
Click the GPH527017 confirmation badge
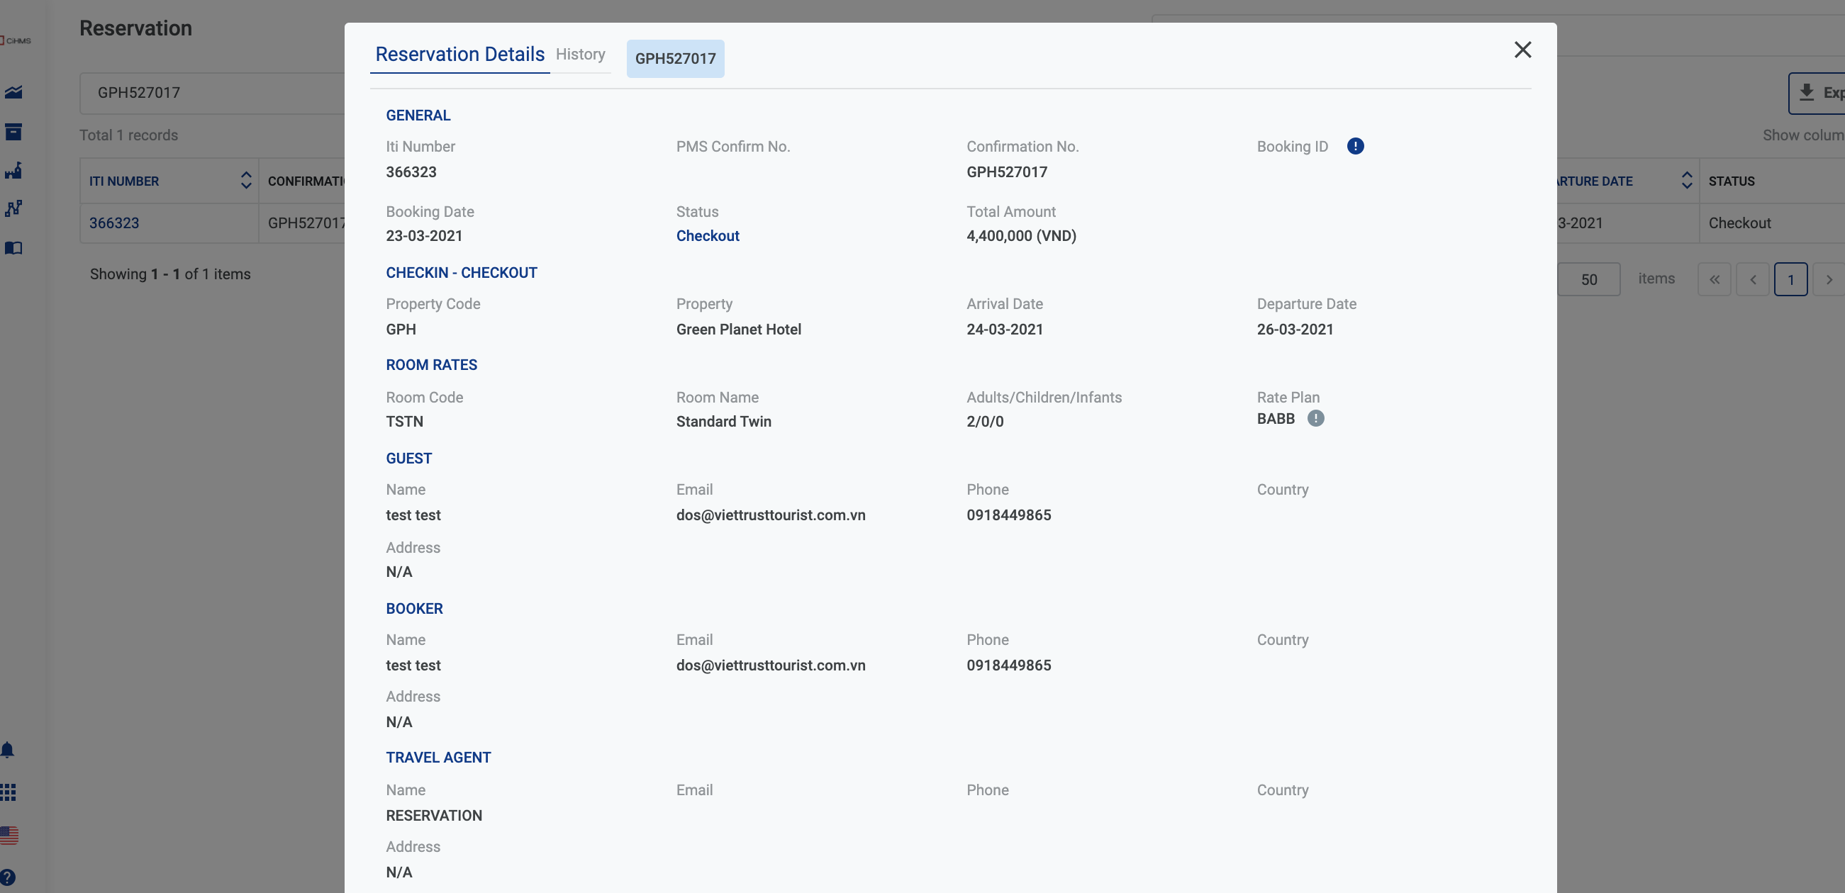tap(675, 59)
